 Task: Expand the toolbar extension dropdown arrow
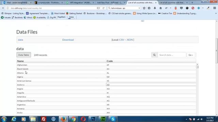click(x=203, y=8)
